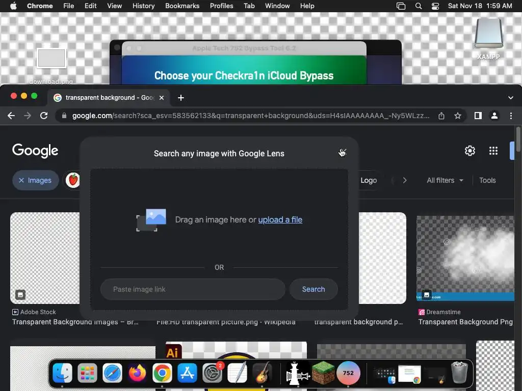Open the Google apps grid

(493, 151)
